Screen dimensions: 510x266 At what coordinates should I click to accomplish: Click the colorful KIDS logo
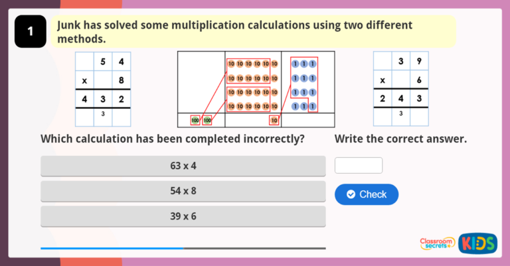(x=477, y=243)
